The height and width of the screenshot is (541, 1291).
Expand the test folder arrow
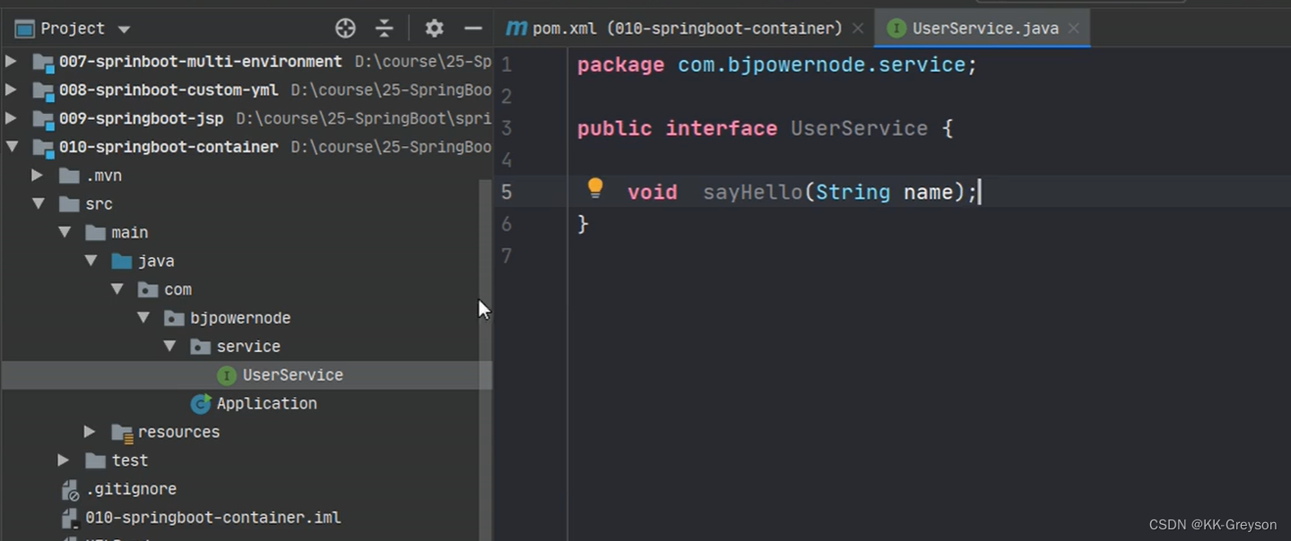(x=63, y=460)
